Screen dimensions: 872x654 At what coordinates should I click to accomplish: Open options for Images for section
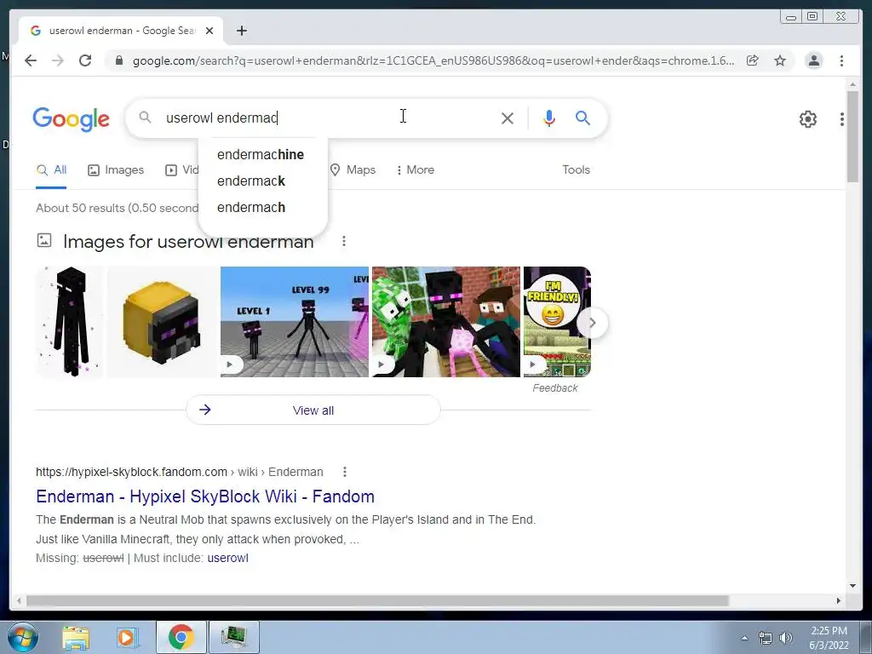click(x=344, y=241)
